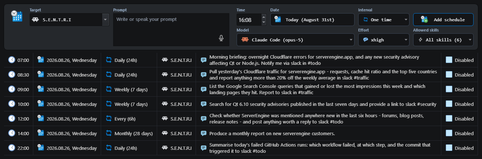Click the S.E.N.T.R.I label in the 09:00 row
This screenshot has height=159, width=482.
181,89
